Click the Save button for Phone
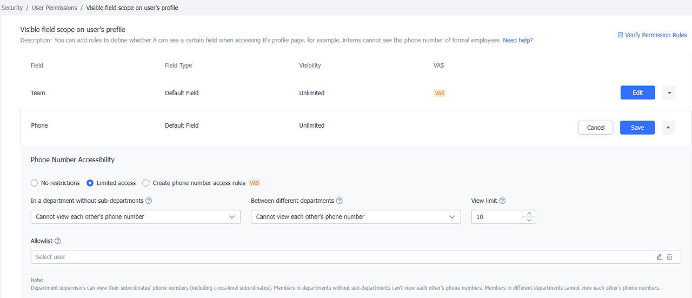The image size is (692, 298). (x=637, y=128)
